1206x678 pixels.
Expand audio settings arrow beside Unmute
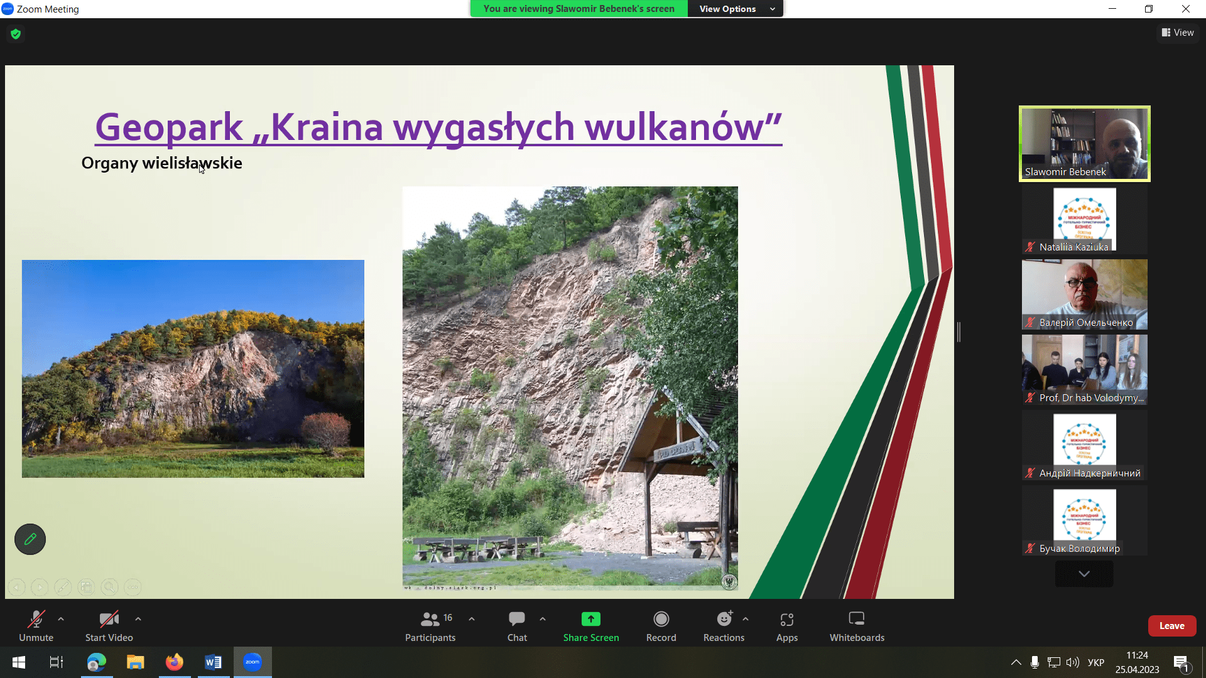pyautogui.click(x=61, y=619)
